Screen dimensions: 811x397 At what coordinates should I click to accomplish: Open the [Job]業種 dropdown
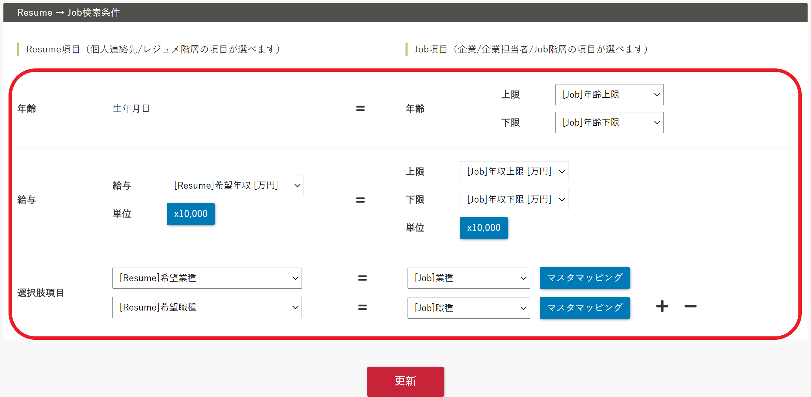pos(469,278)
